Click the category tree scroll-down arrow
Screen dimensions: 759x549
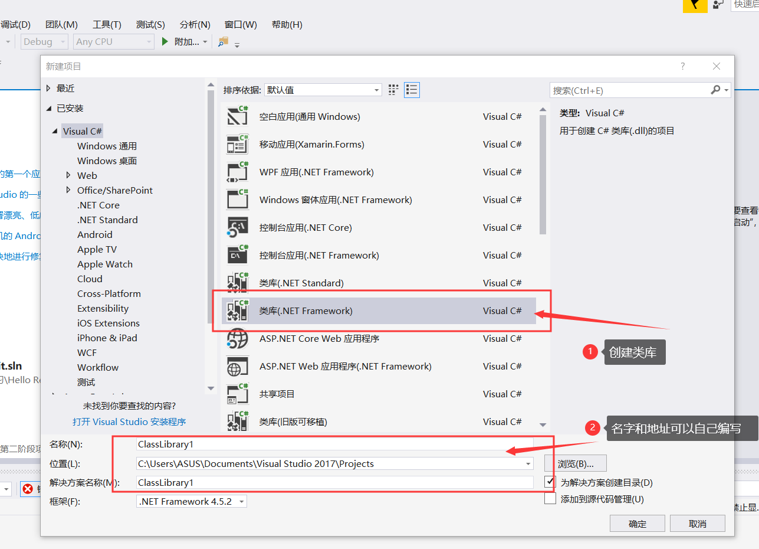211,388
